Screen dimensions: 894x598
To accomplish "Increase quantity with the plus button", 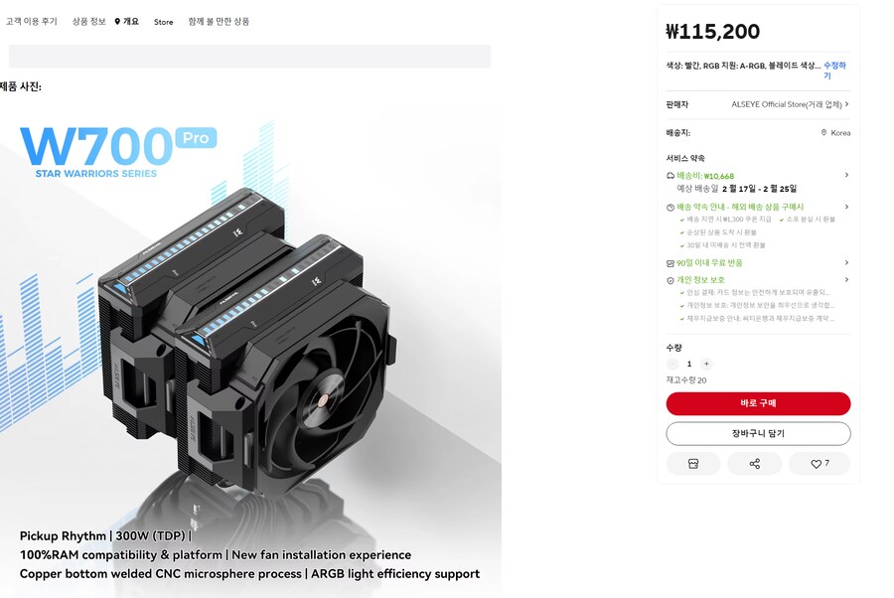I will pyautogui.click(x=706, y=364).
